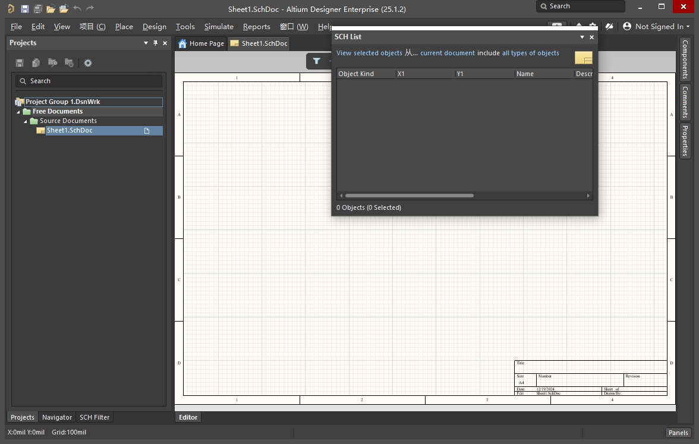Click the Y1 column header

(484, 74)
